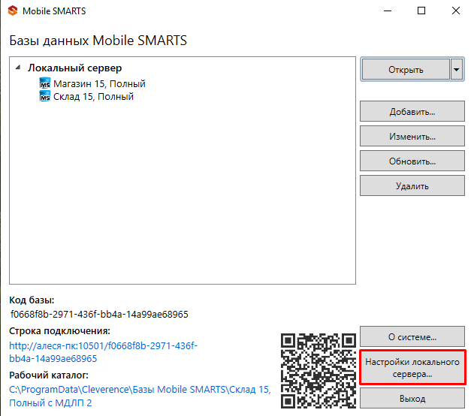Click the QR code image
This screenshot has width=471, height=416.
318,371
